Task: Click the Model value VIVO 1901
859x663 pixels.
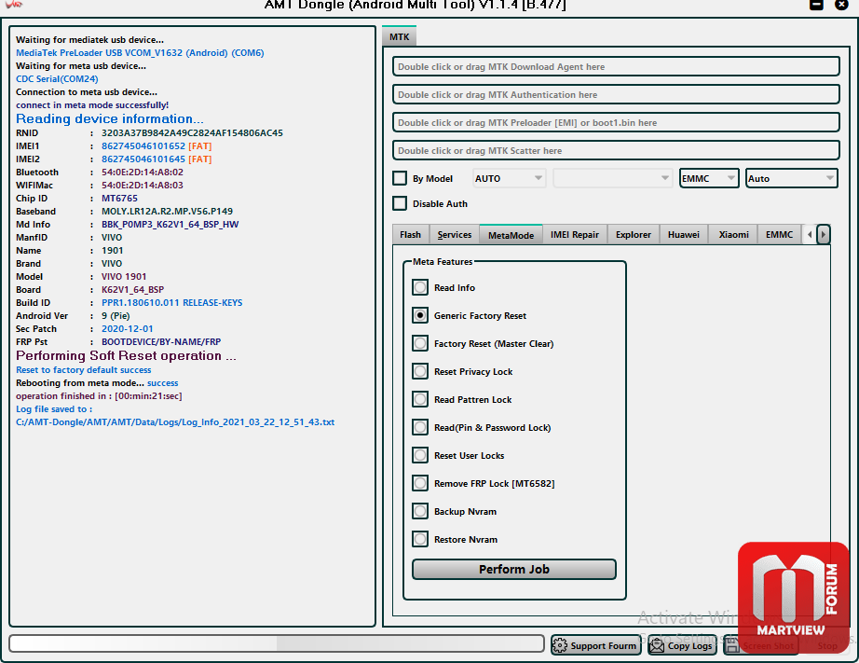Action: 124,276
